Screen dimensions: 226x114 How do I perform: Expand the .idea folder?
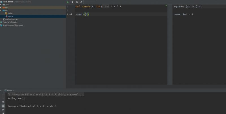click(1, 5)
